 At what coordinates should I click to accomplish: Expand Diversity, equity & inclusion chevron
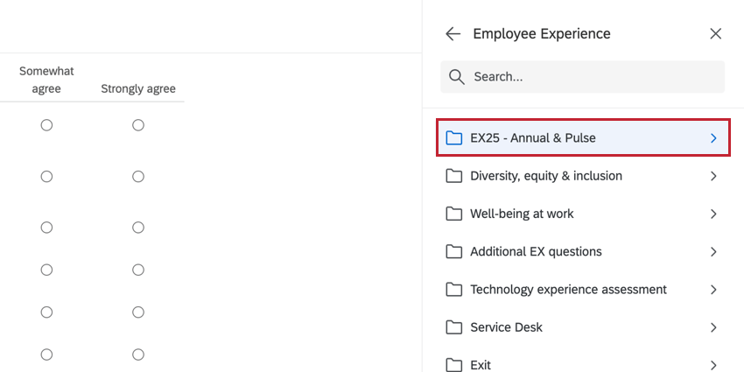713,176
